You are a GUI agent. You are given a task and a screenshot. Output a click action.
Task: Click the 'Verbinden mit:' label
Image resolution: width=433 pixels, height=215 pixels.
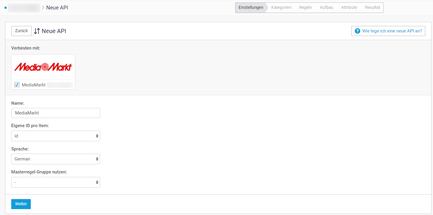point(26,48)
